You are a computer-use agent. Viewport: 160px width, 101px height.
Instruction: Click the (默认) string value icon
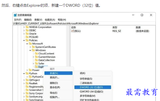(73, 31)
